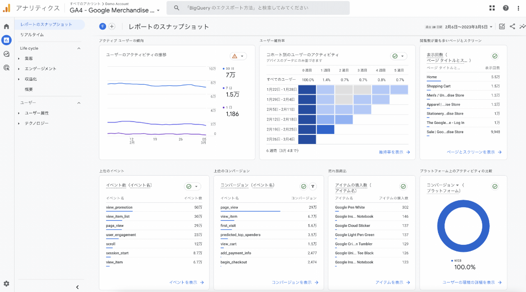Click the Google Pen White item row

pos(372,208)
